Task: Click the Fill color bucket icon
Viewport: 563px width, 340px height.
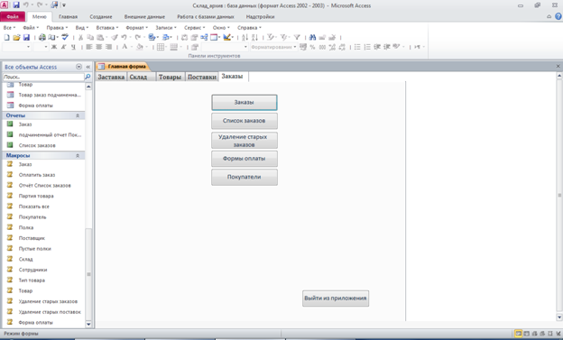Action: pyautogui.click(x=140, y=47)
